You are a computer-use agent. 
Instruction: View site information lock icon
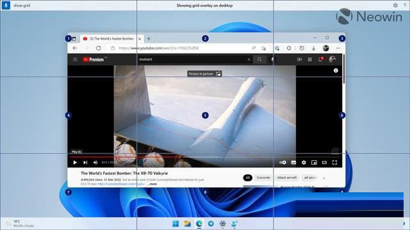[x=113, y=49]
